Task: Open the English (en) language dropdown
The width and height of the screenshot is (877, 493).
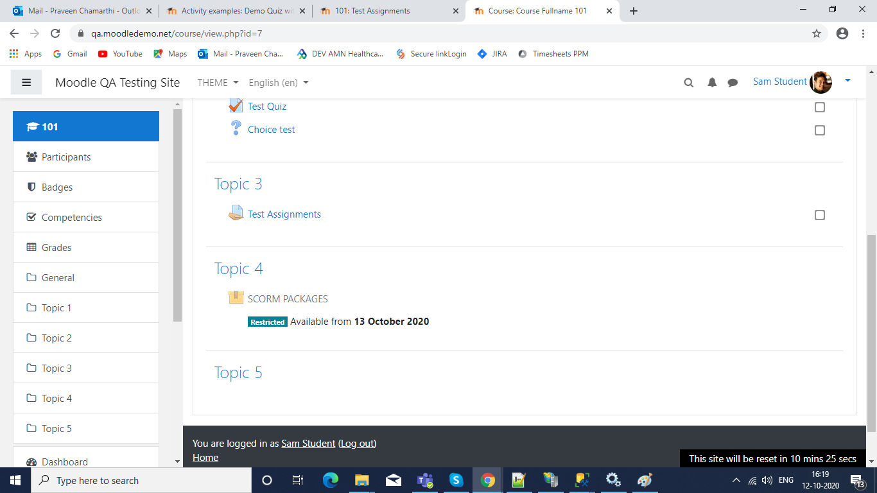Action: tap(279, 82)
